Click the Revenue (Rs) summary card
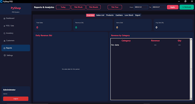The height and width of the screenshot is (104, 195). tap(93, 25)
